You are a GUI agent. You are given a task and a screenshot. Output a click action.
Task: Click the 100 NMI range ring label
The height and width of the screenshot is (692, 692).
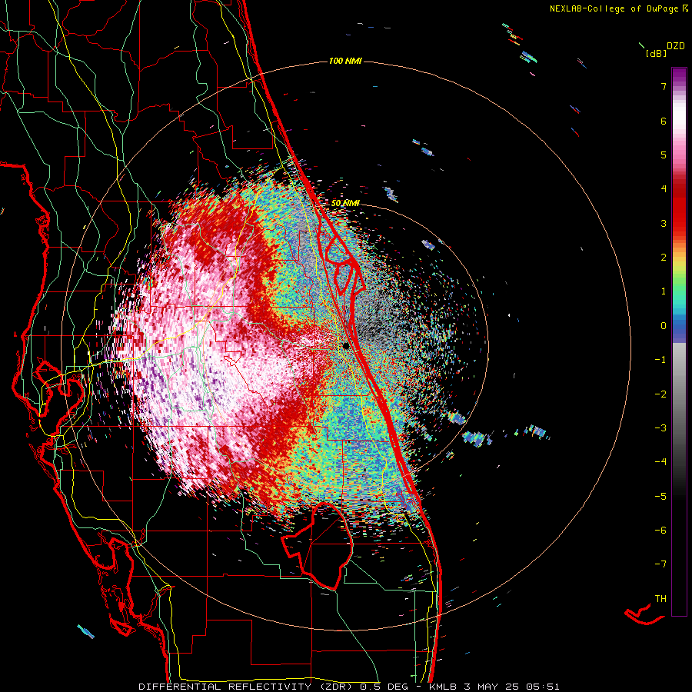[x=345, y=61]
